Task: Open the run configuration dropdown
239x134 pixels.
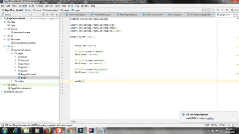Action: pyautogui.click(x=208, y=10)
